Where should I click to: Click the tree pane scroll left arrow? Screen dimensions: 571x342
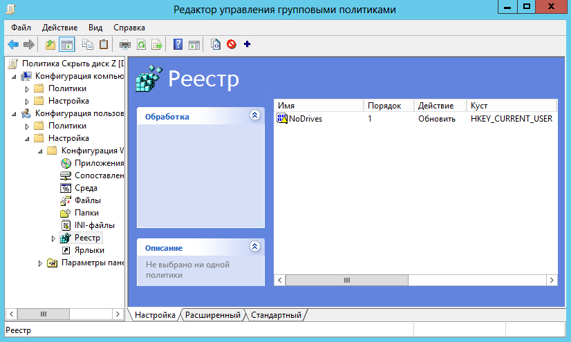[11, 314]
